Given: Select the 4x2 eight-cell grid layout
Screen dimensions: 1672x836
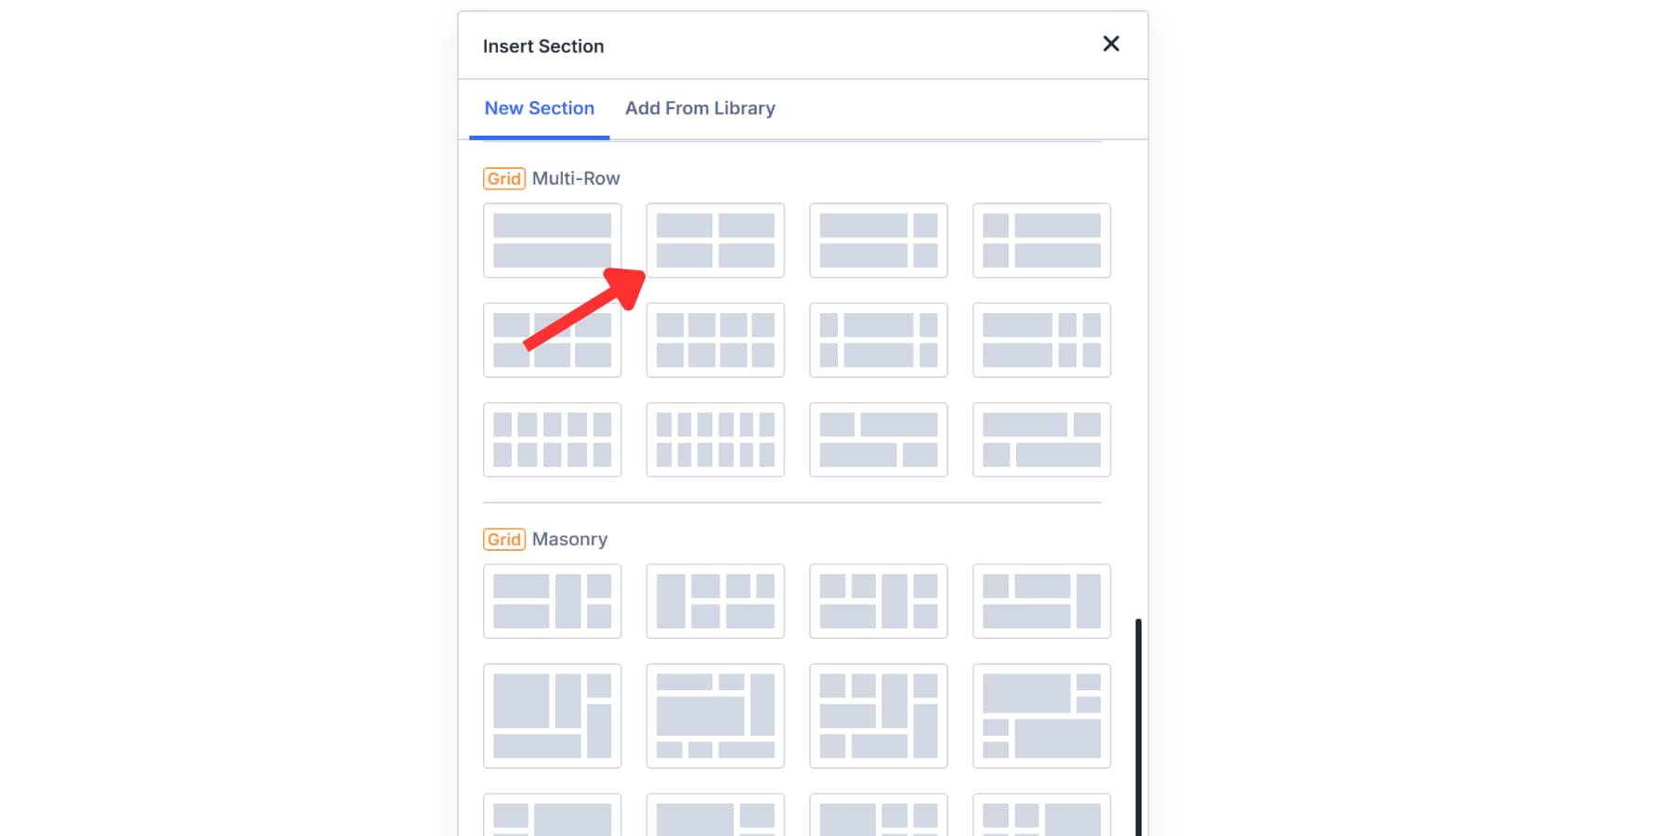Looking at the screenshot, I should coord(715,340).
